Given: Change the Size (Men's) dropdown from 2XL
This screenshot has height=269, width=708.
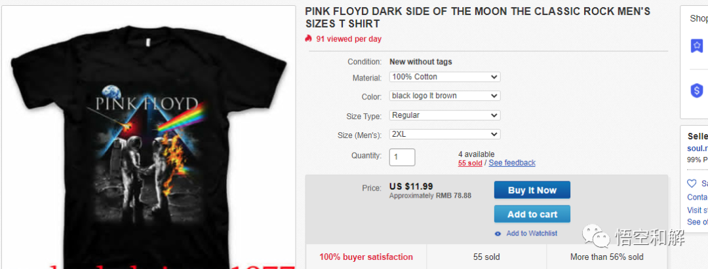Looking at the screenshot, I should [x=444, y=134].
